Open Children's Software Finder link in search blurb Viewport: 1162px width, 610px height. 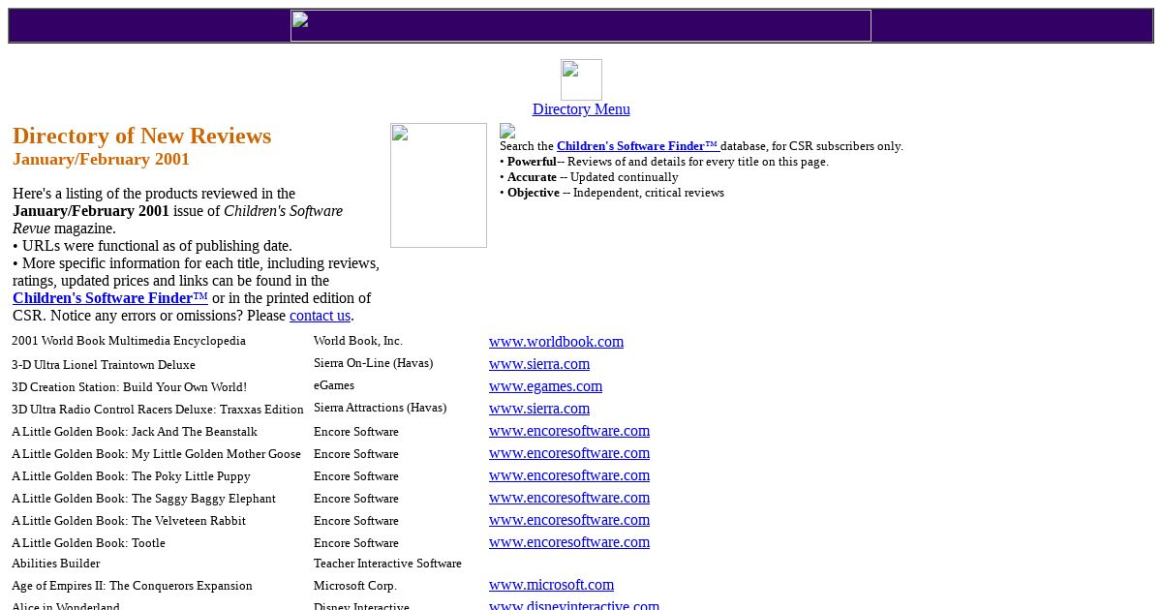click(x=638, y=146)
